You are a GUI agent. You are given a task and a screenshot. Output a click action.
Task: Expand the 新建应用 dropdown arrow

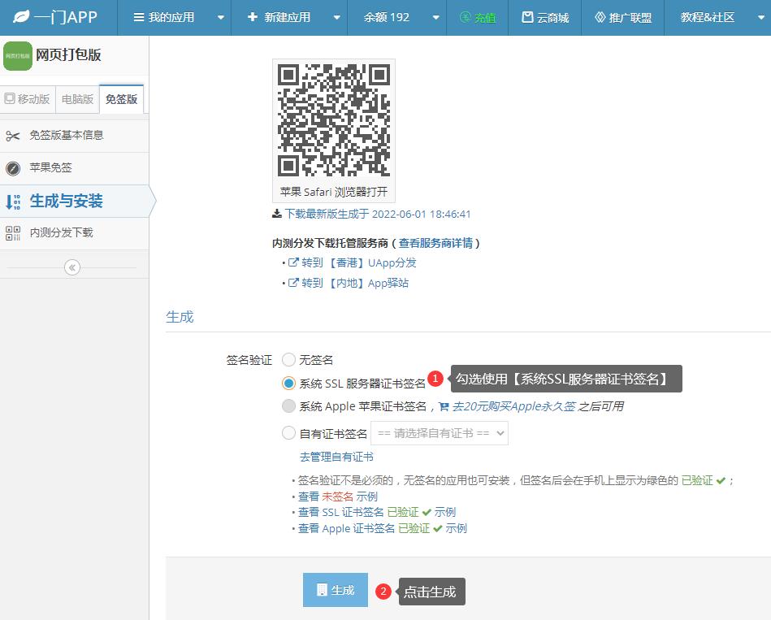[337, 18]
